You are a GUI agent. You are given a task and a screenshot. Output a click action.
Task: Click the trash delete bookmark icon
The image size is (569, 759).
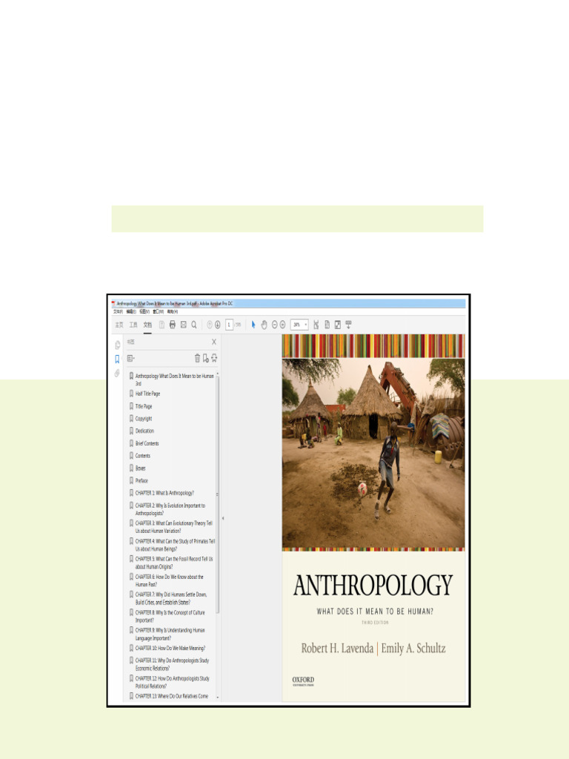click(197, 358)
